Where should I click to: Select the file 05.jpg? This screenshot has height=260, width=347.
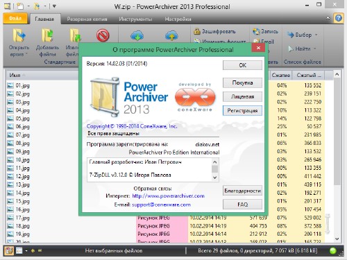pos(23,119)
